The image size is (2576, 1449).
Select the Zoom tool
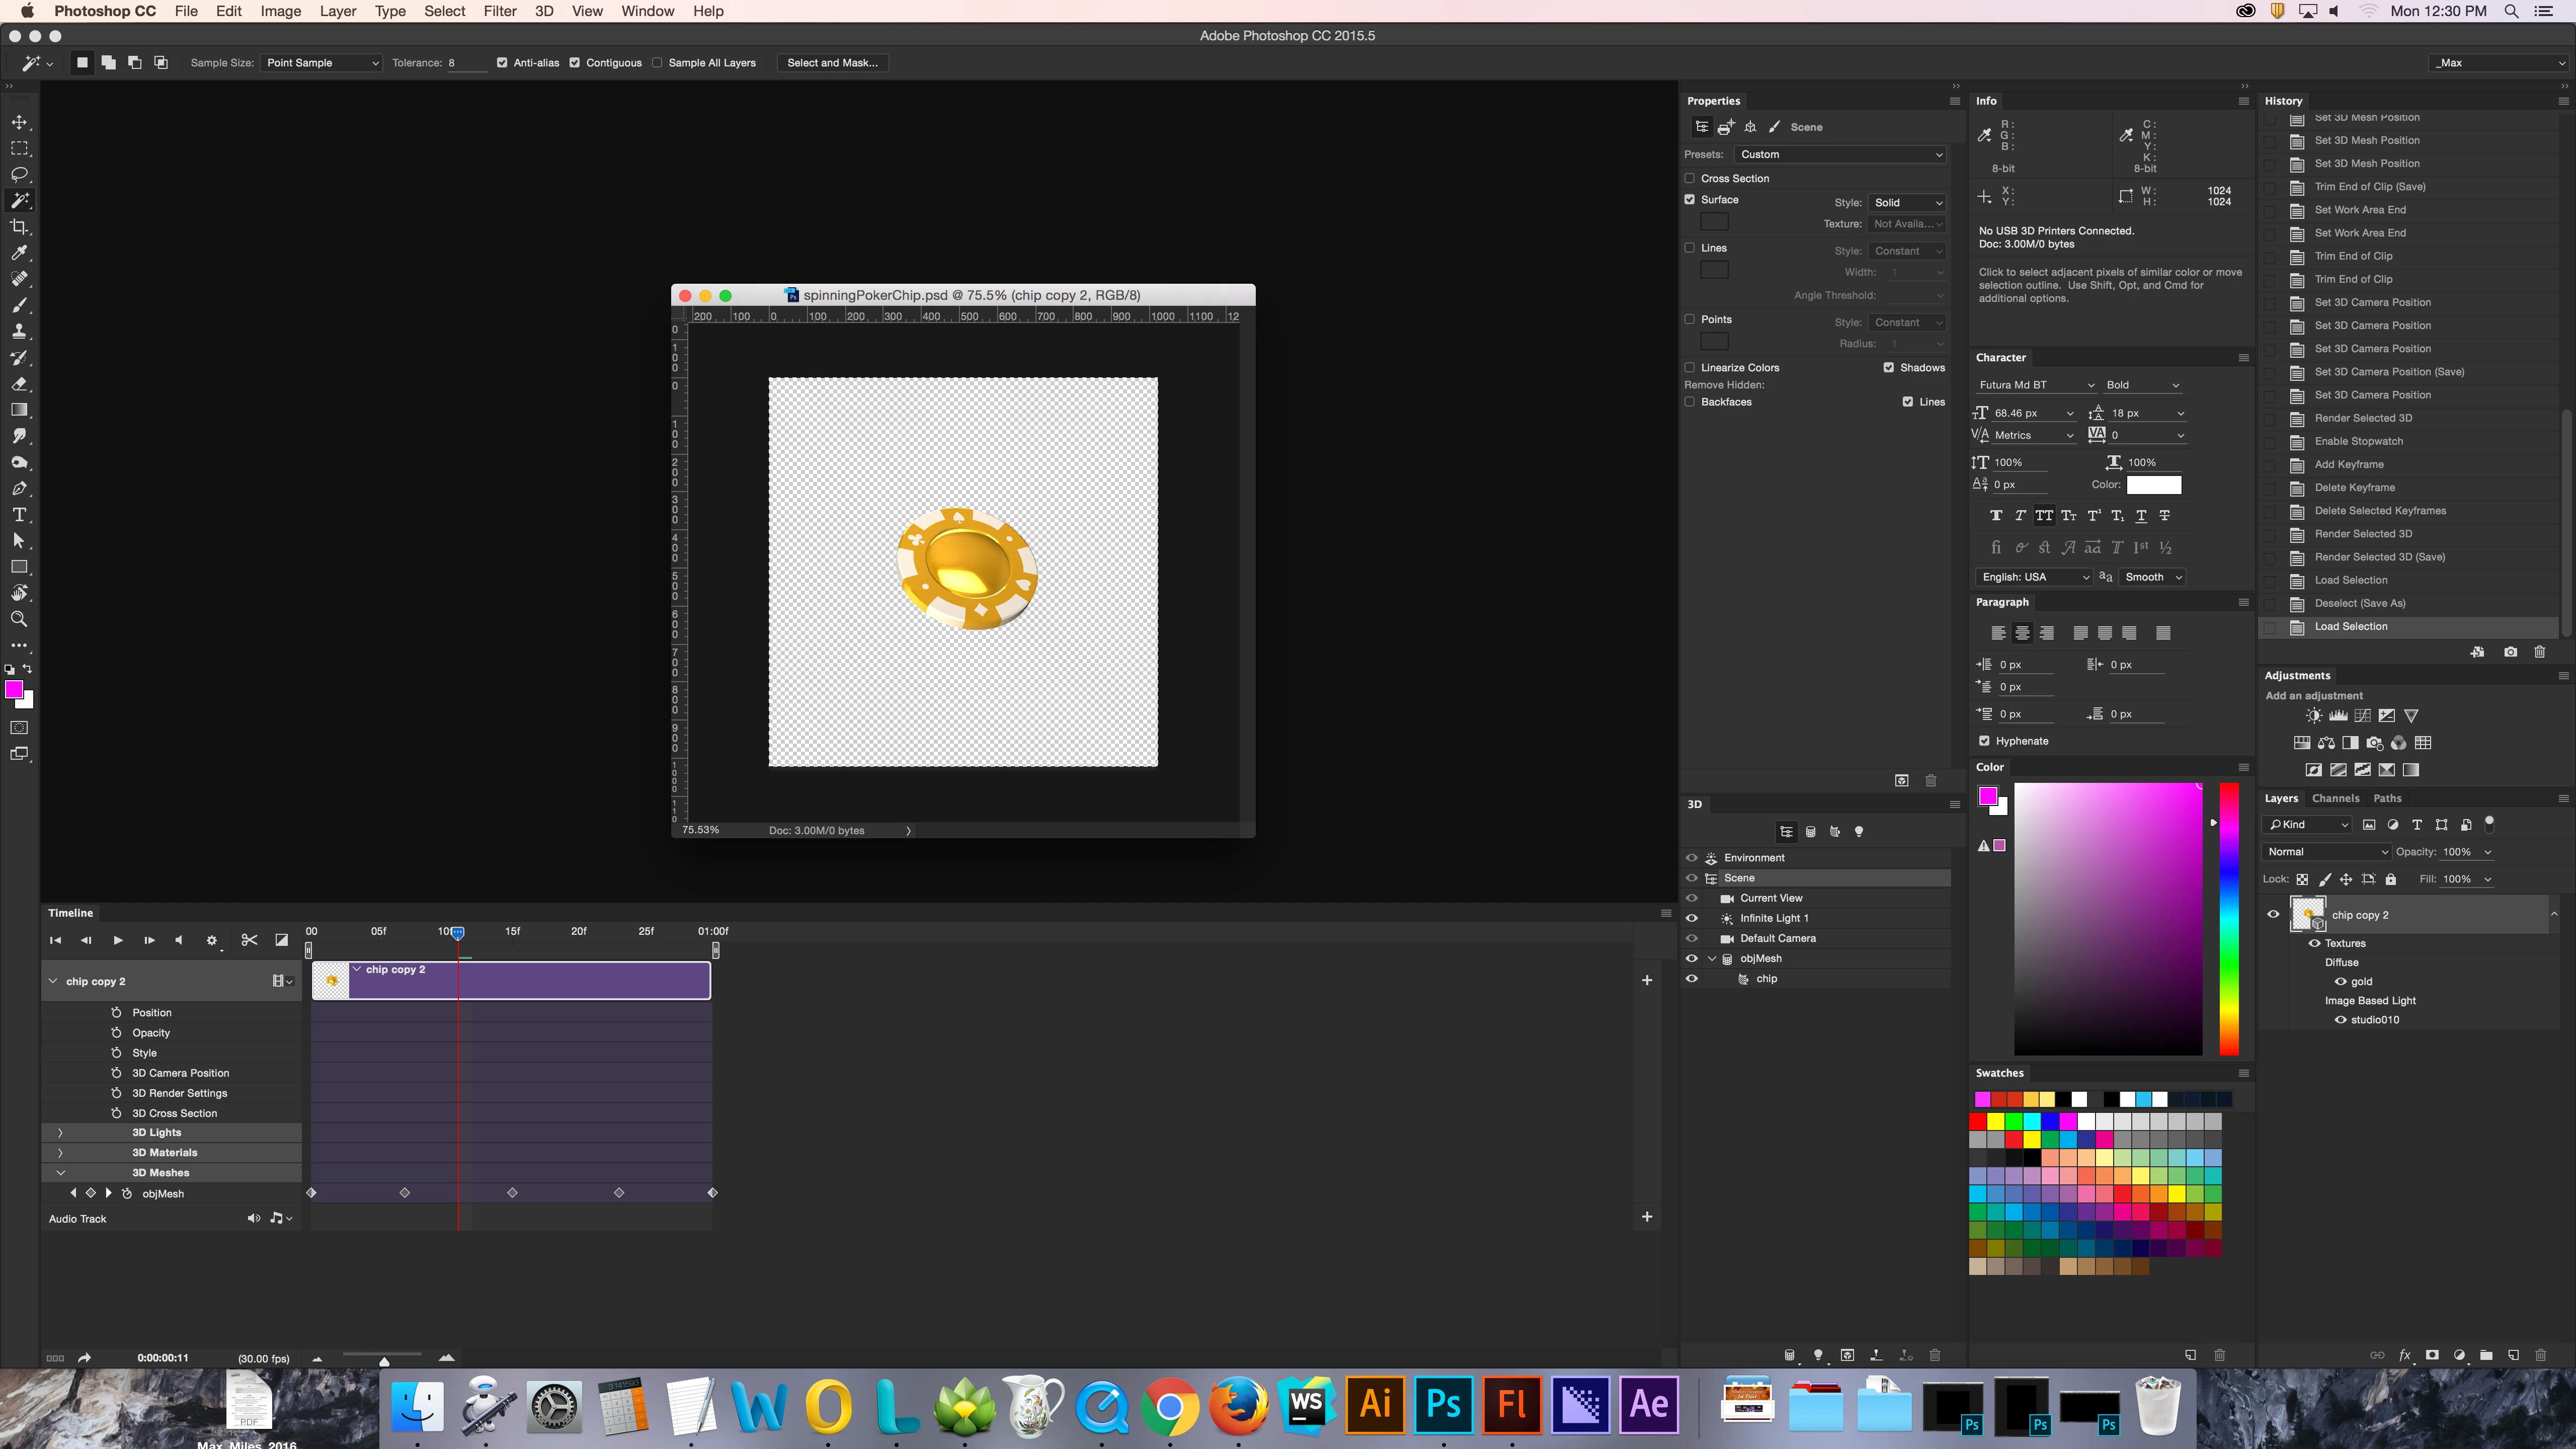tap(19, 619)
